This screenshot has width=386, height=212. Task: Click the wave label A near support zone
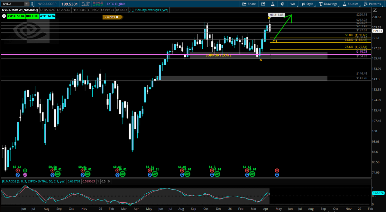(x=261, y=60)
